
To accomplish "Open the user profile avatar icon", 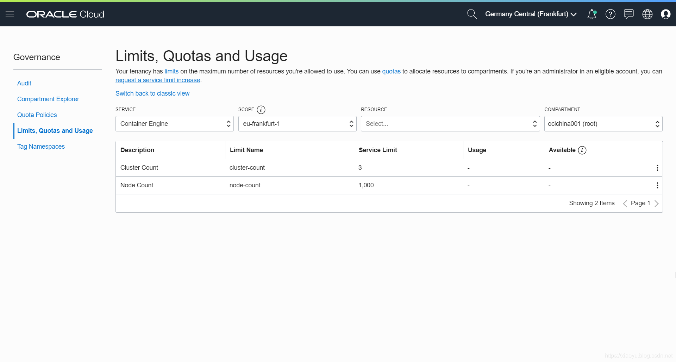I will [x=666, y=14].
